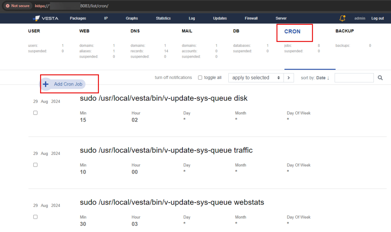Select the webstats cron job checkbox
The height and width of the screenshot is (232, 391).
pyautogui.click(x=35, y=217)
